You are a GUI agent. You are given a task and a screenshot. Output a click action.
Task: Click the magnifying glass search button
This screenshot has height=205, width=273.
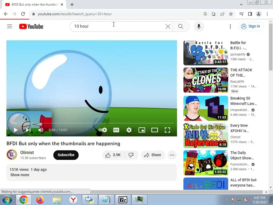[x=181, y=26]
